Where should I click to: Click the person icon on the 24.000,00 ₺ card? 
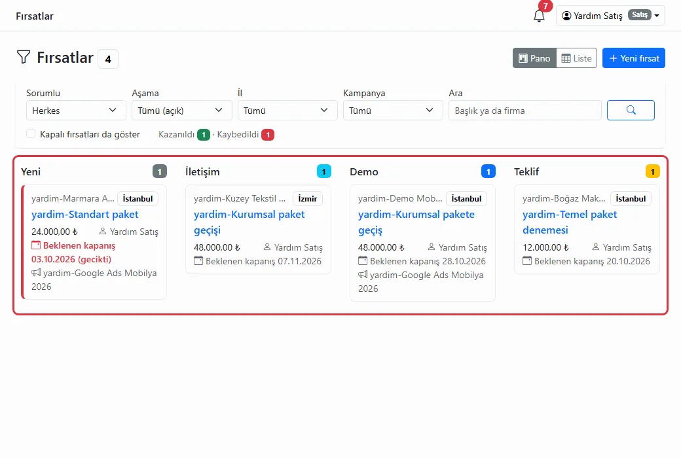[x=103, y=232]
